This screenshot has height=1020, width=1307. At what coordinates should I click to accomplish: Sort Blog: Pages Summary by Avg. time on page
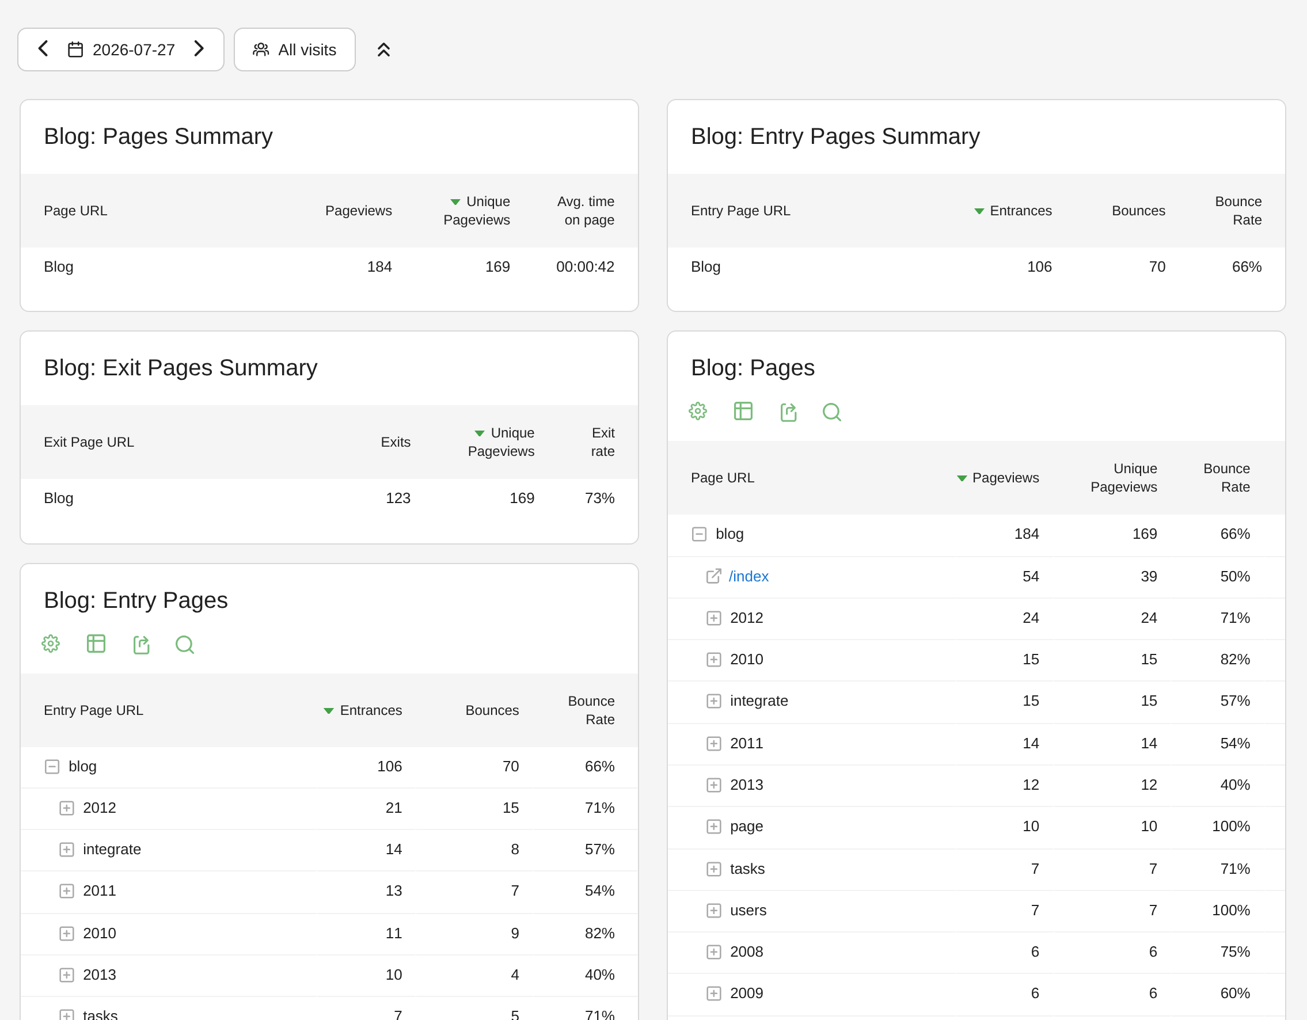pos(586,211)
